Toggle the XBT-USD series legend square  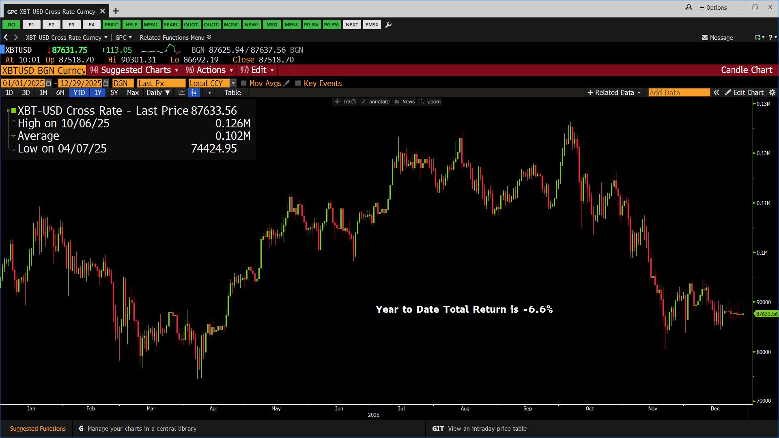pos(14,110)
